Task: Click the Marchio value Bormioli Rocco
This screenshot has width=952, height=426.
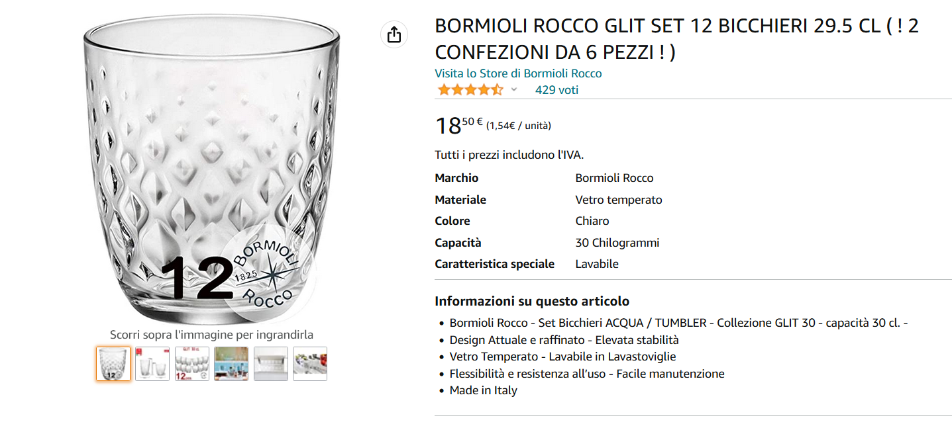Action: tap(614, 178)
